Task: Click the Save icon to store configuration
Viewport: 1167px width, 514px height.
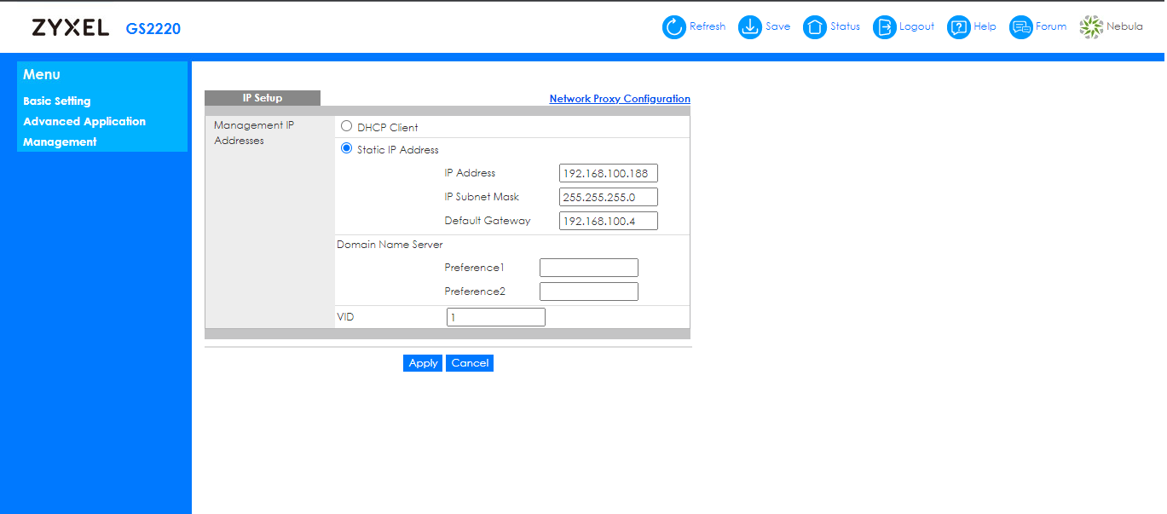Action: (749, 27)
